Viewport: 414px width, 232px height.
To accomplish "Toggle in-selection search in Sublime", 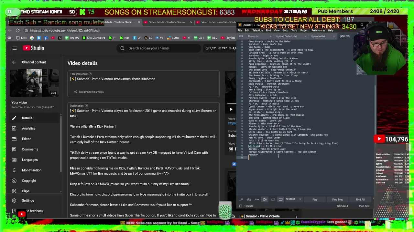I will coord(273,199).
